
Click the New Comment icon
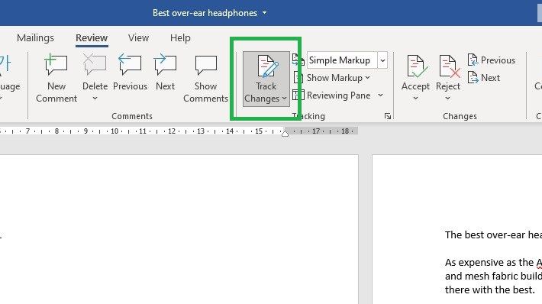pyautogui.click(x=56, y=65)
